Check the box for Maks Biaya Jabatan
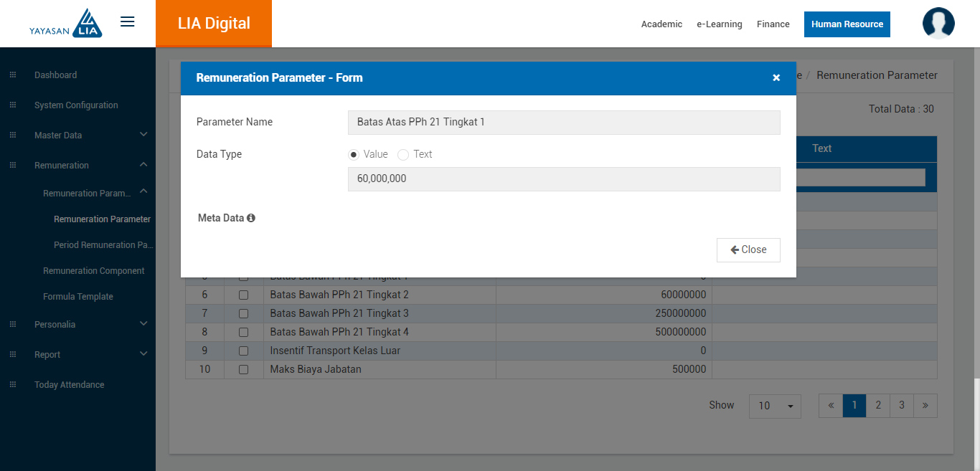The image size is (980, 471). (243, 370)
